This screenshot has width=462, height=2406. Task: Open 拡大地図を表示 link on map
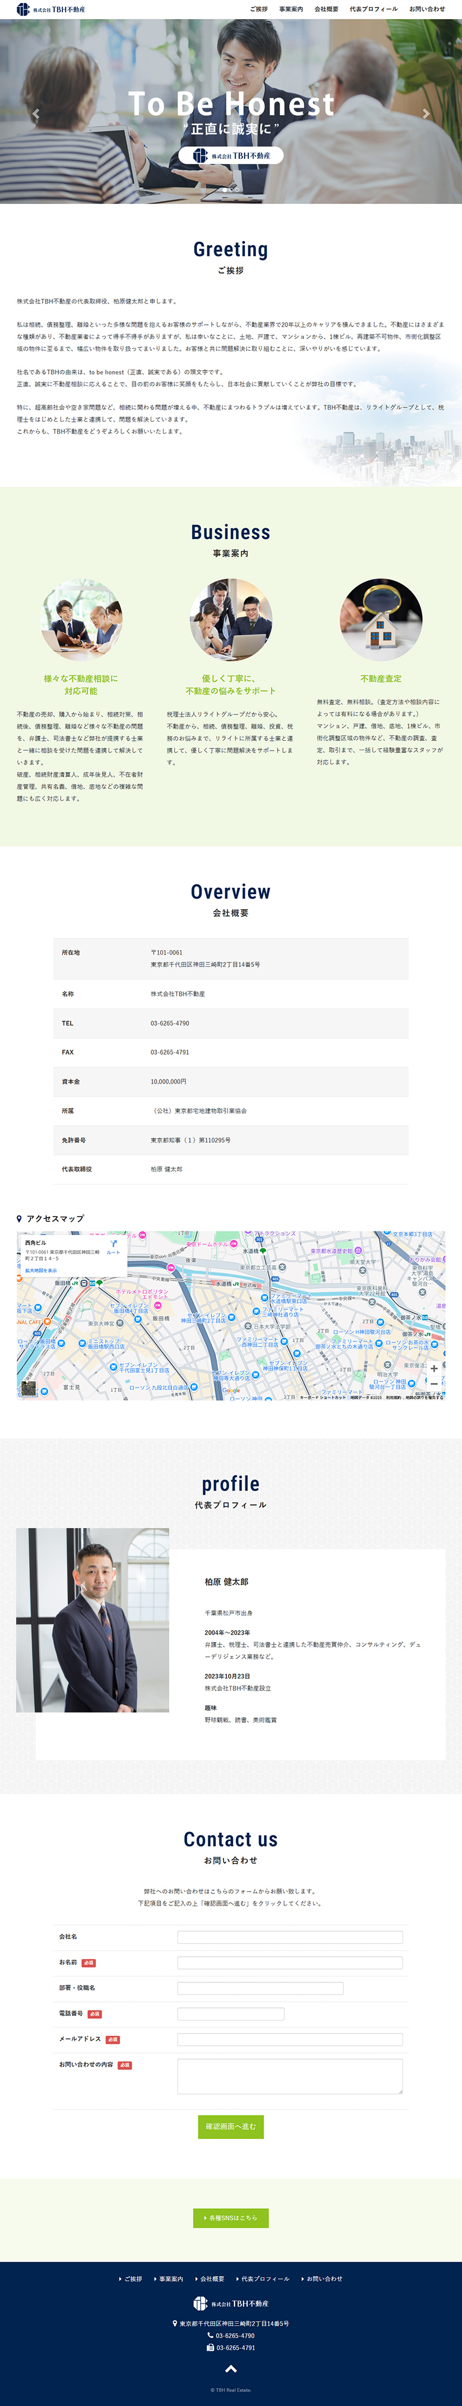pyautogui.click(x=41, y=1270)
